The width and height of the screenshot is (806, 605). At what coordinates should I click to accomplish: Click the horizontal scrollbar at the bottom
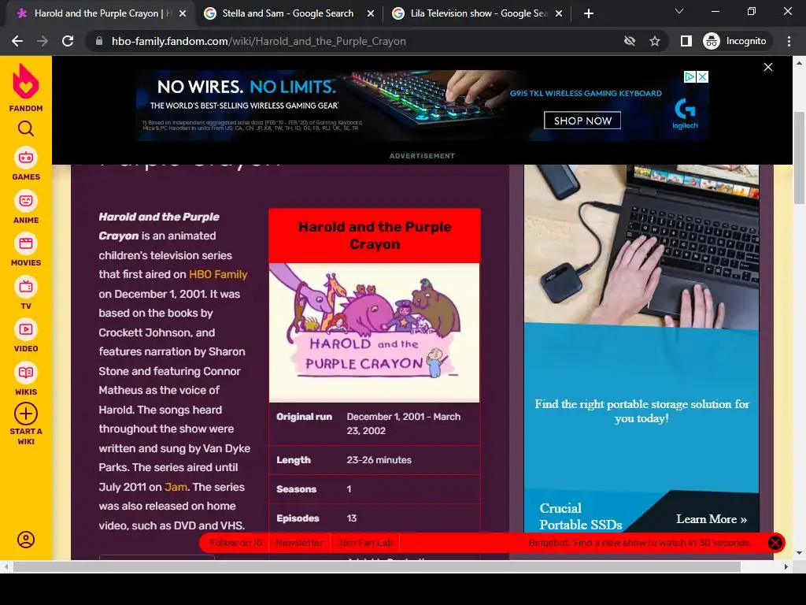(376, 567)
